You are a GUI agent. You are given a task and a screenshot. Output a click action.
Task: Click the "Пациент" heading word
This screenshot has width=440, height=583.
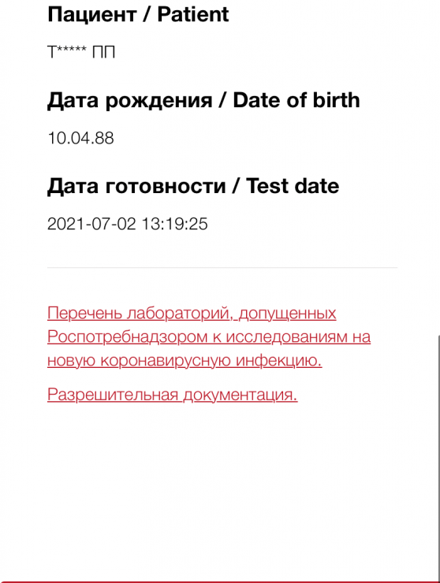pyautogui.click(x=92, y=15)
